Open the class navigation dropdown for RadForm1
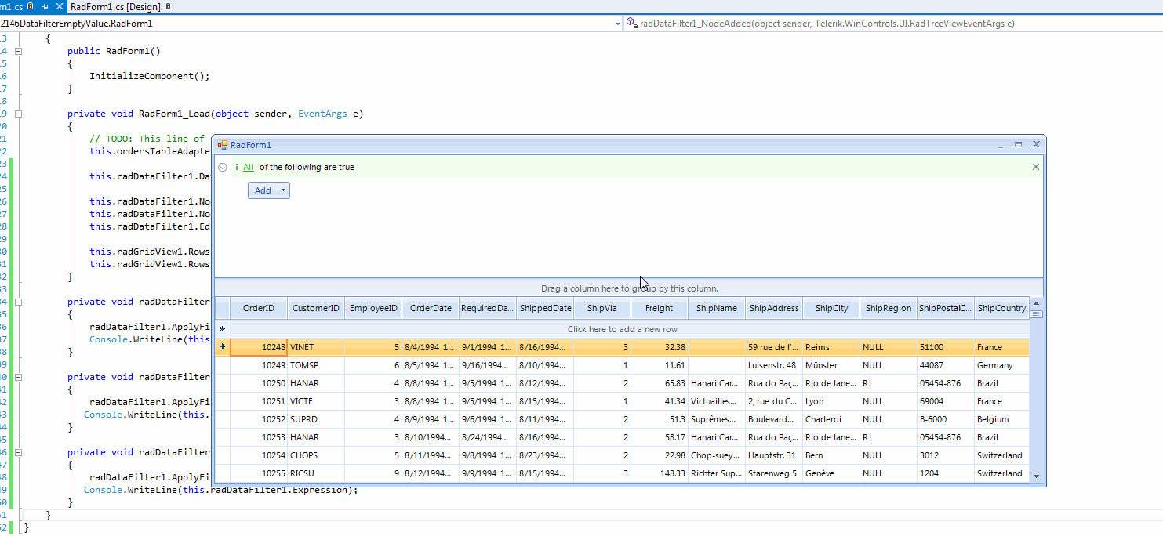Image resolution: width=1163 pixels, height=536 pixels. point(618,24)
